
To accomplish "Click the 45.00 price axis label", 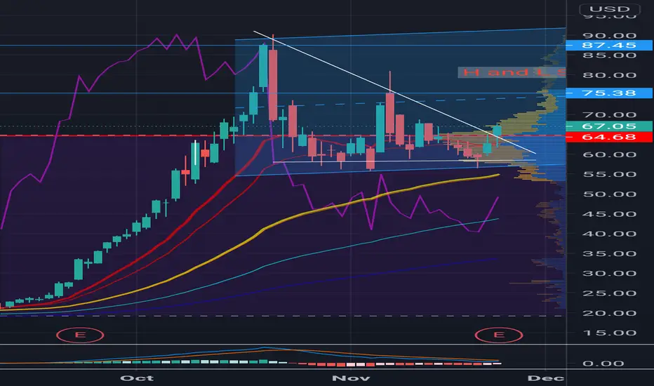I will (609, 214).
